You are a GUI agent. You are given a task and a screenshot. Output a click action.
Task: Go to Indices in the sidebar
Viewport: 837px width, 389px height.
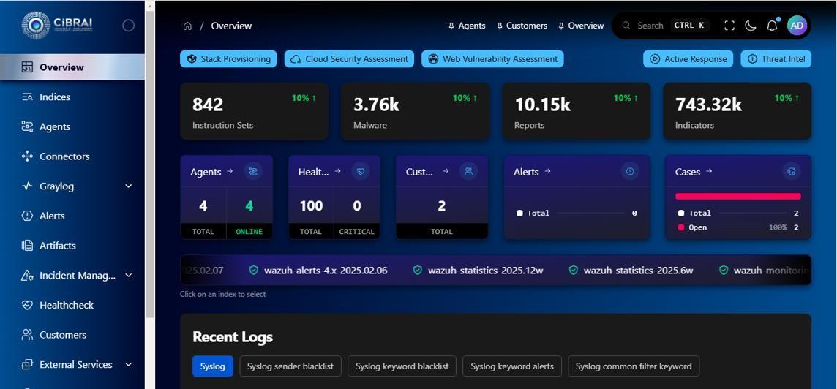click(x=55, y=97)
